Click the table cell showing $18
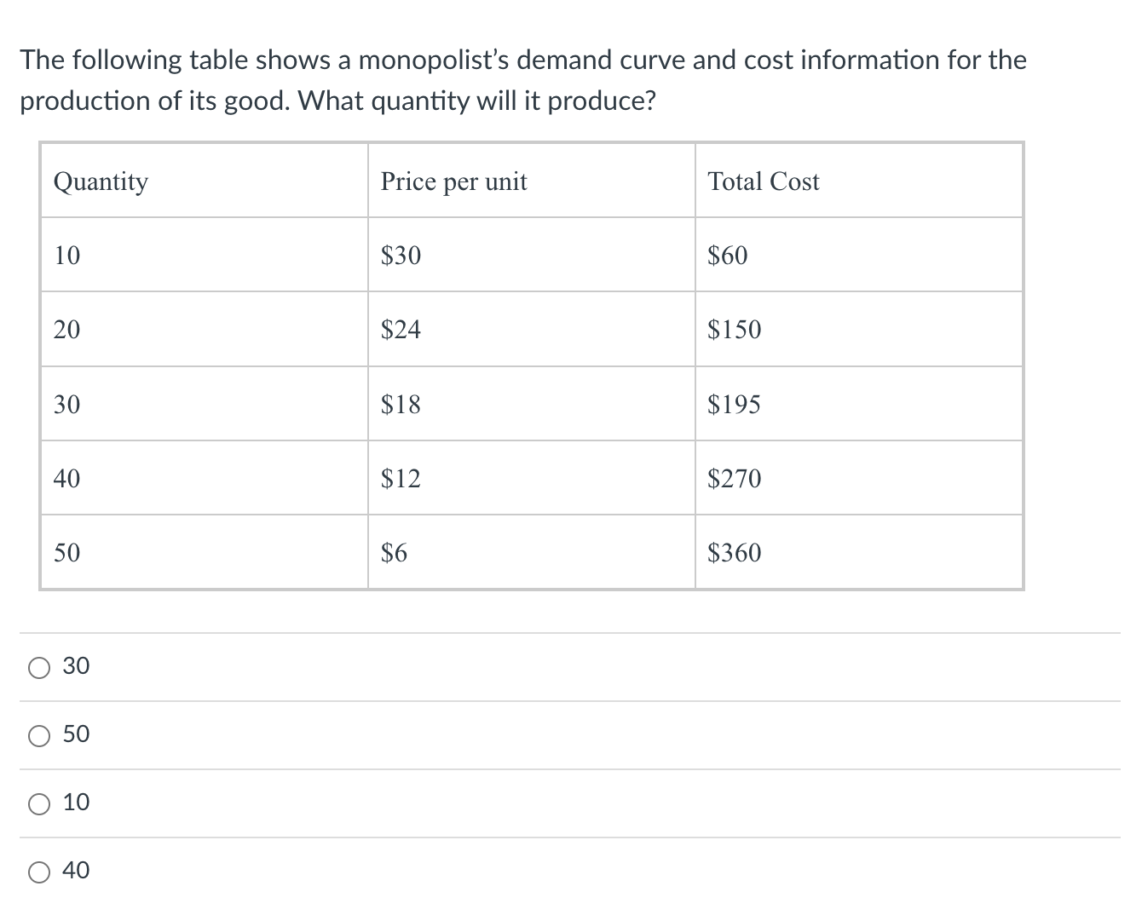Image resolution: width=1142 pixels, height=915 pixels. (x=401, y=404)
